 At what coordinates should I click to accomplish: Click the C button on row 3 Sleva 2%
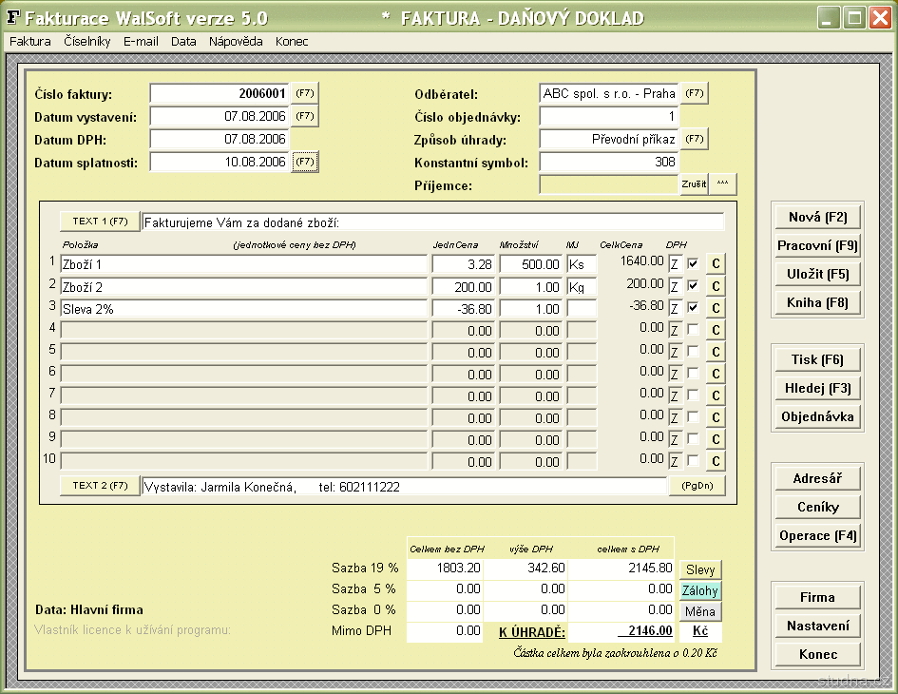[716, 308]
